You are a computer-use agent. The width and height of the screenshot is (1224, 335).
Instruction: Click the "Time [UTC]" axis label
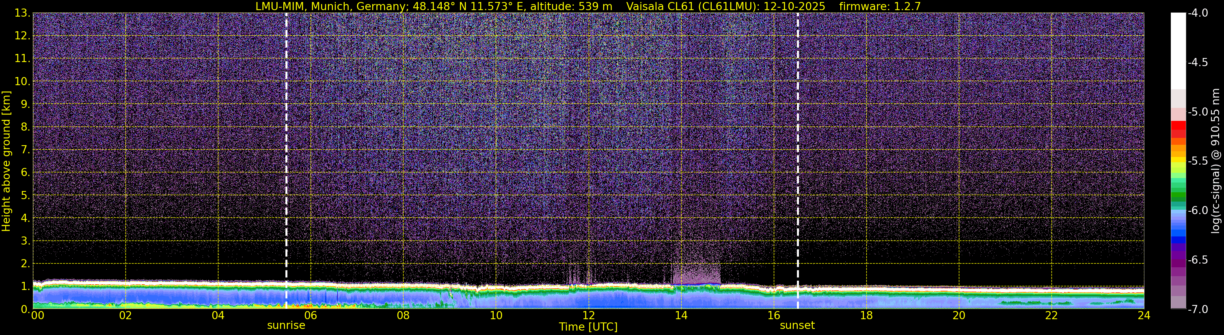pos(588,326)
